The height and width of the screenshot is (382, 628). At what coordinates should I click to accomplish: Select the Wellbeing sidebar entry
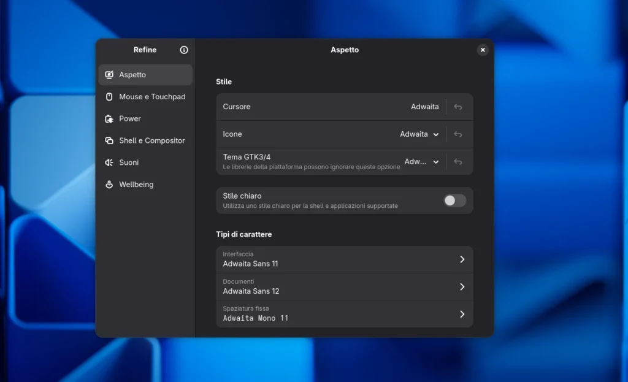tap(140, 185)
